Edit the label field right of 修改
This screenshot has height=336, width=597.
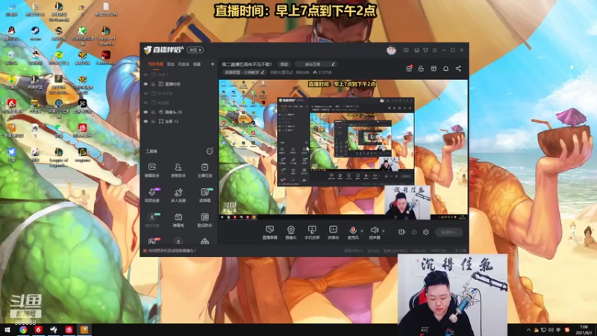pos(316,64)
